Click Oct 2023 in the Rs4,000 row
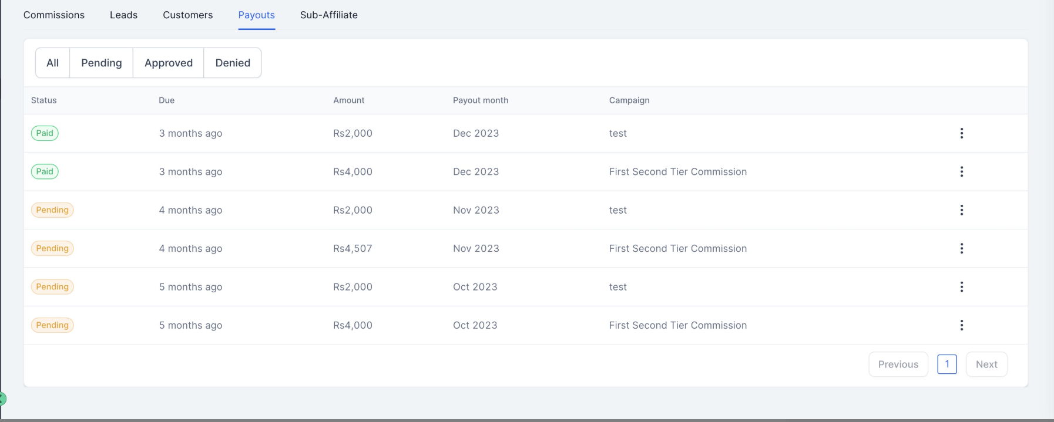Viewport: 1054px width, 422px height. 475,325
